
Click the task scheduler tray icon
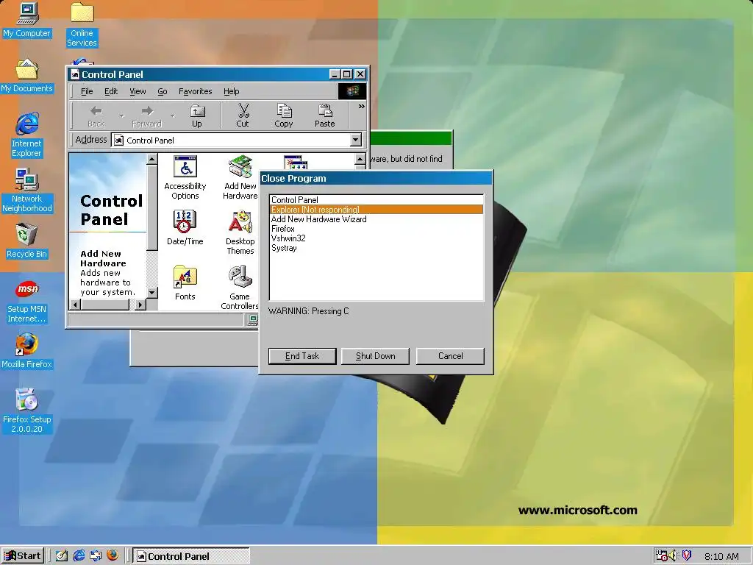(662, 556)
